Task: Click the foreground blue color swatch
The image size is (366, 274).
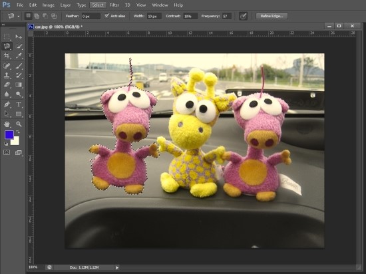Action: coord(9,135)
